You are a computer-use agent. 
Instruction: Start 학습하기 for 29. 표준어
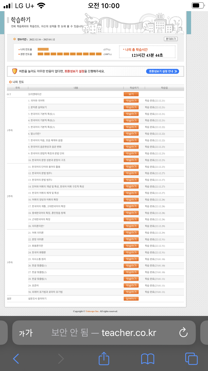point(131,286)
